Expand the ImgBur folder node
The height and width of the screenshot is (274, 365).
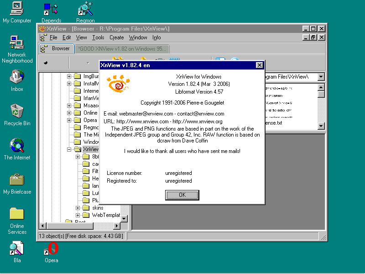coord(69,76)
